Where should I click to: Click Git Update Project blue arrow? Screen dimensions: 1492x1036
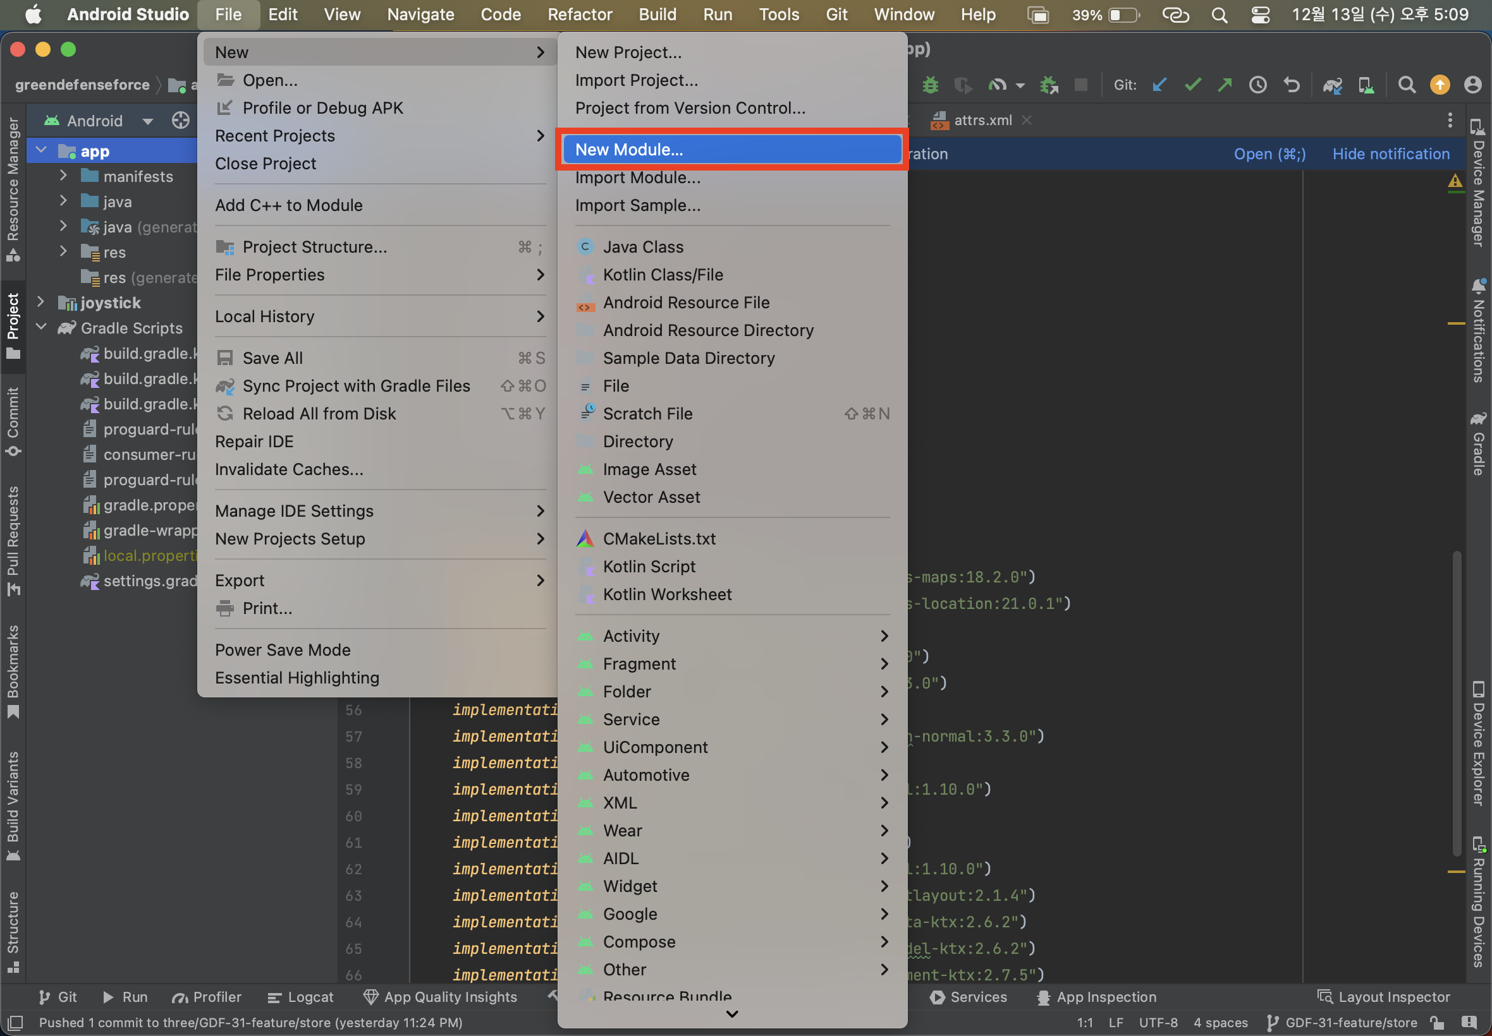1159,85
